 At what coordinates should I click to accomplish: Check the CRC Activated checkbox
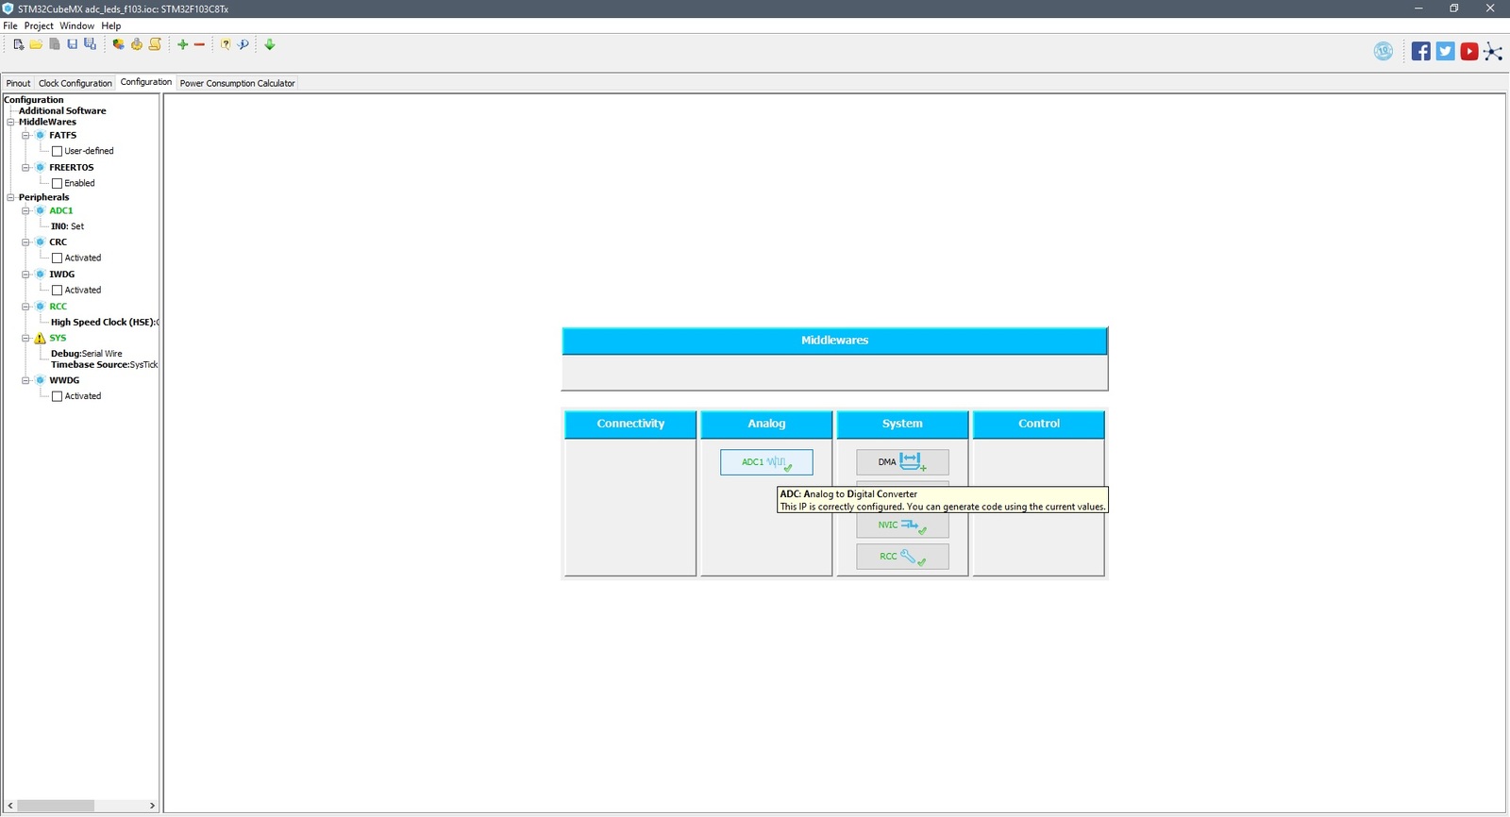point(57,258)
